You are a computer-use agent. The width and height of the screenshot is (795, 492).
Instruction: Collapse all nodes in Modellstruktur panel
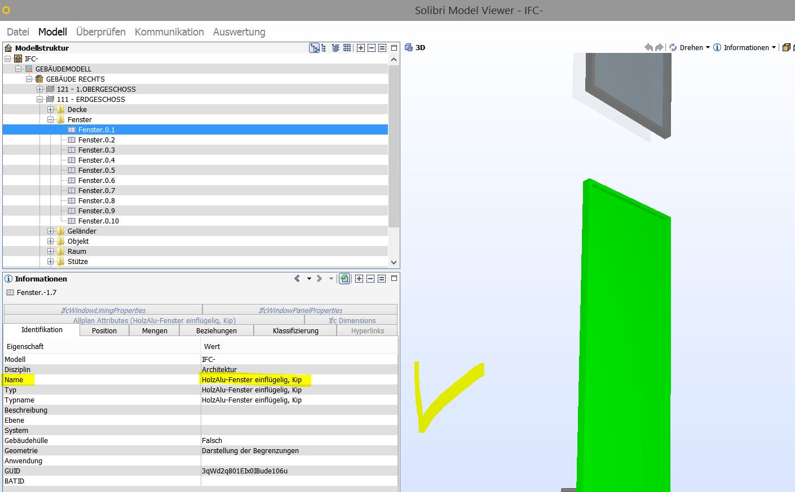coord(372,48)
